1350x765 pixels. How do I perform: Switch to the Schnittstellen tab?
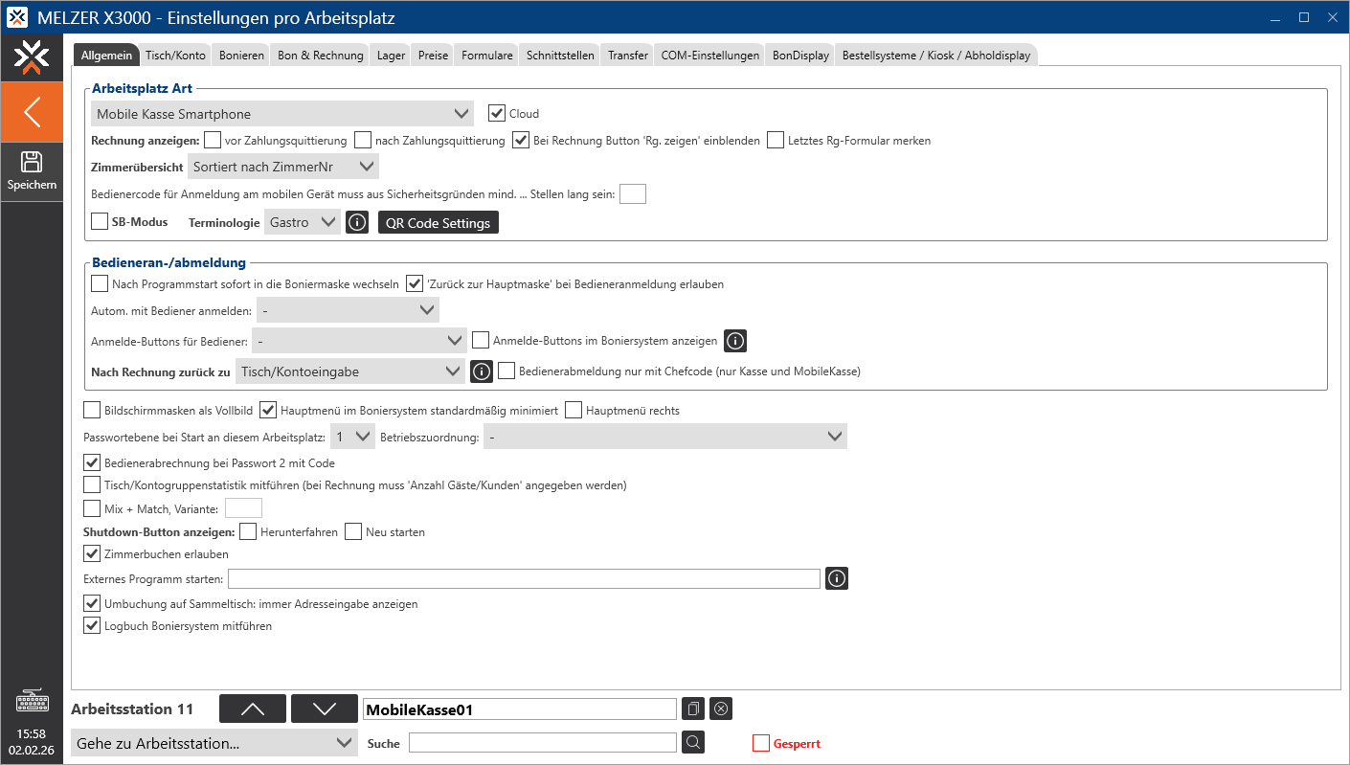[560, 56]
